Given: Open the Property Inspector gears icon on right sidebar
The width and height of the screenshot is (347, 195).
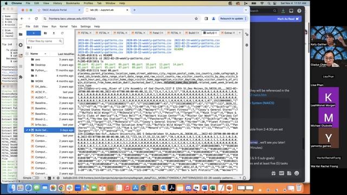Looking at the screenshot, I should (x=247, y=35).
